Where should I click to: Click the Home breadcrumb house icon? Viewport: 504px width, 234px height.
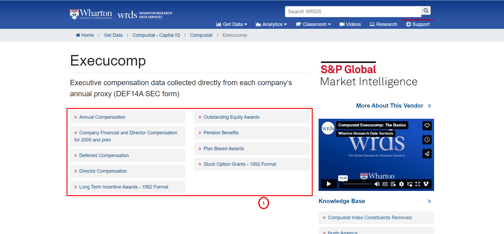click(x=78, y=35)
